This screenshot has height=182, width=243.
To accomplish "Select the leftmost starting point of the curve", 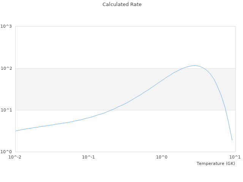I will [16, 131].
